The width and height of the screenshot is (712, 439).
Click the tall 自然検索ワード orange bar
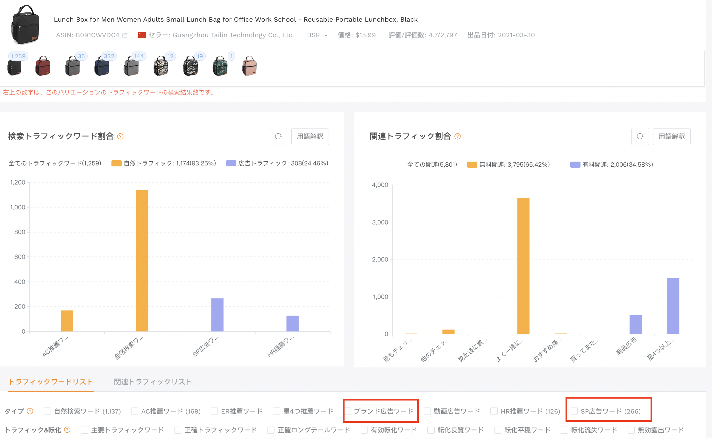click(x=142, y=261)
